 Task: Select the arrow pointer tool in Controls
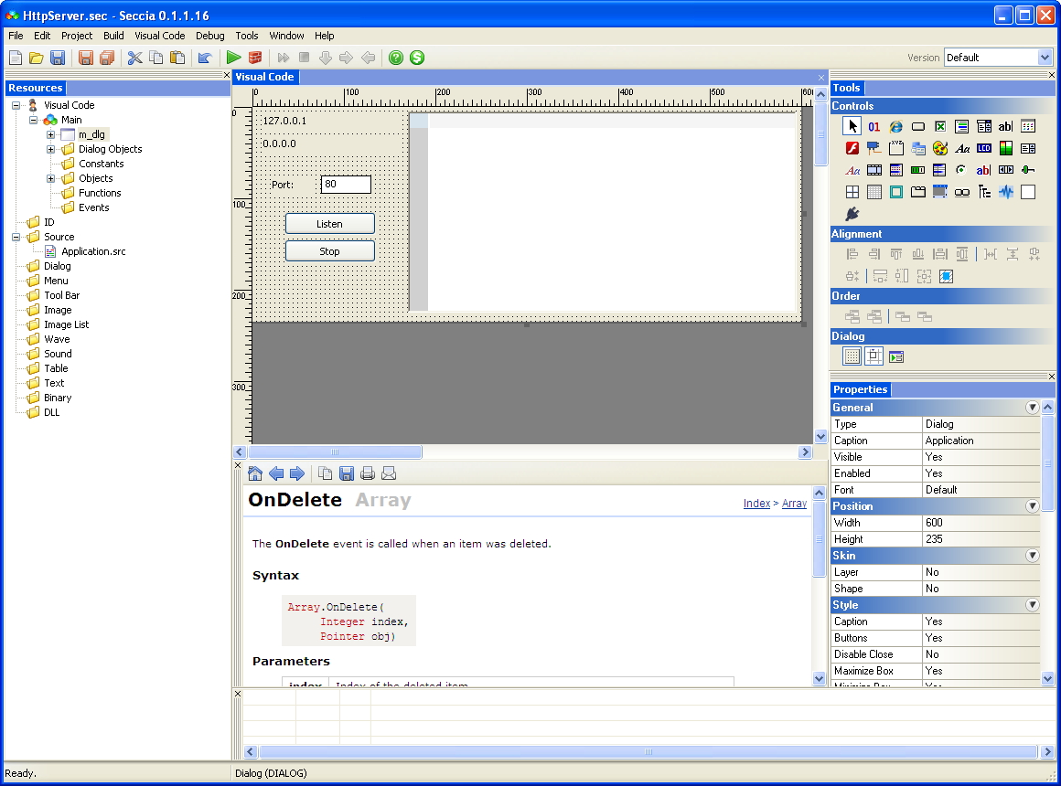click(852, 126)
